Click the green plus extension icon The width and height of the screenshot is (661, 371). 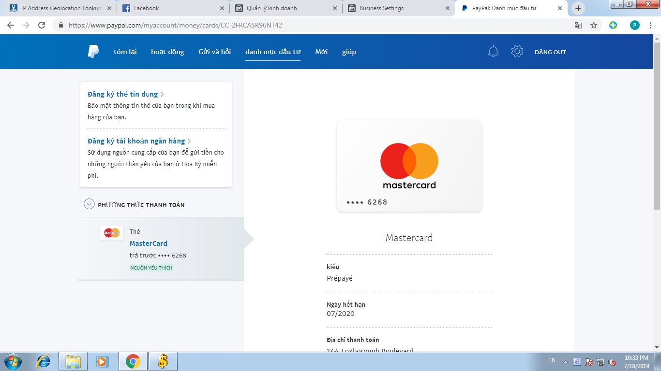pyautogui.click(x=613, y=25)
